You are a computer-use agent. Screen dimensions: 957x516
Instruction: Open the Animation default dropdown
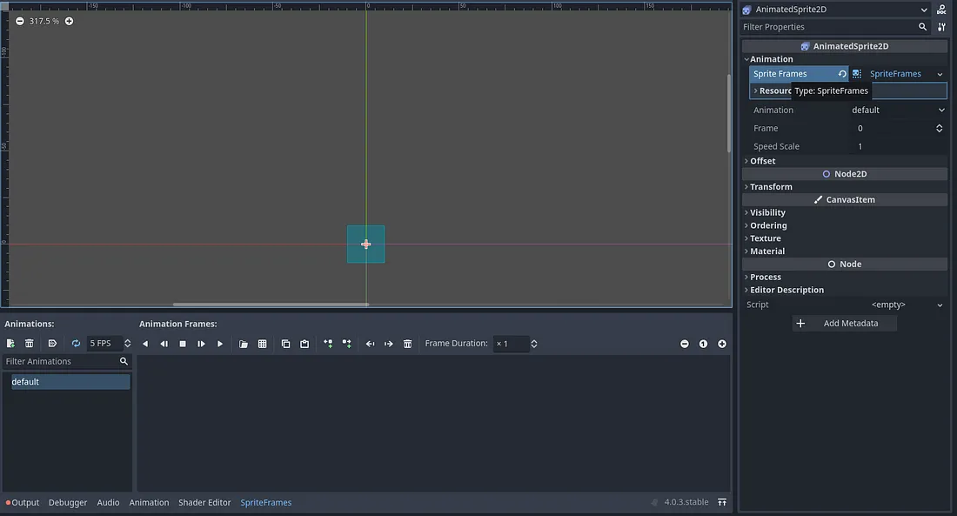[x=899, y=110]
